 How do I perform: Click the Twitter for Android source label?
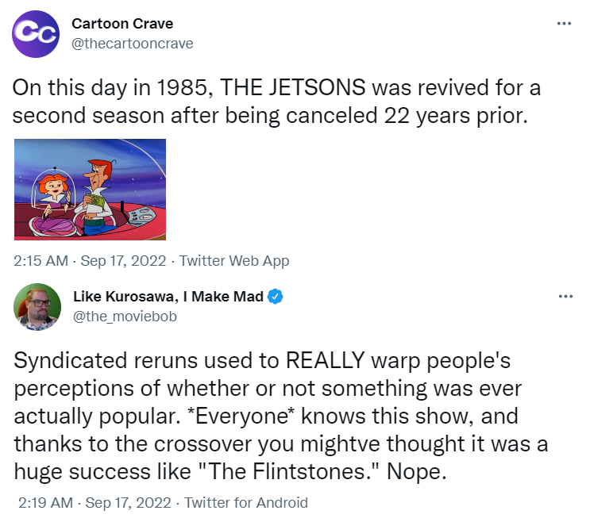click(x=247, y=502)
